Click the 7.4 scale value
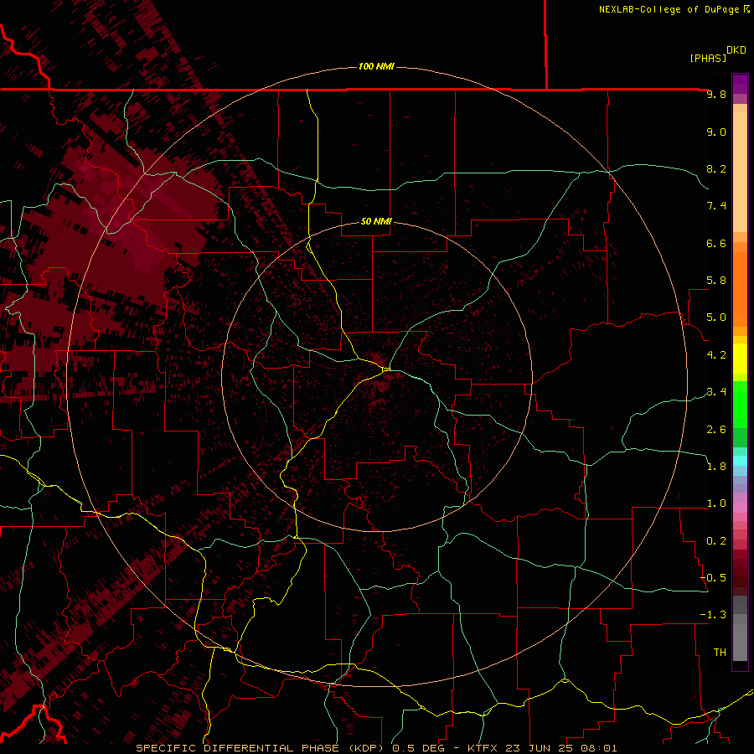 tap(716, 206)
